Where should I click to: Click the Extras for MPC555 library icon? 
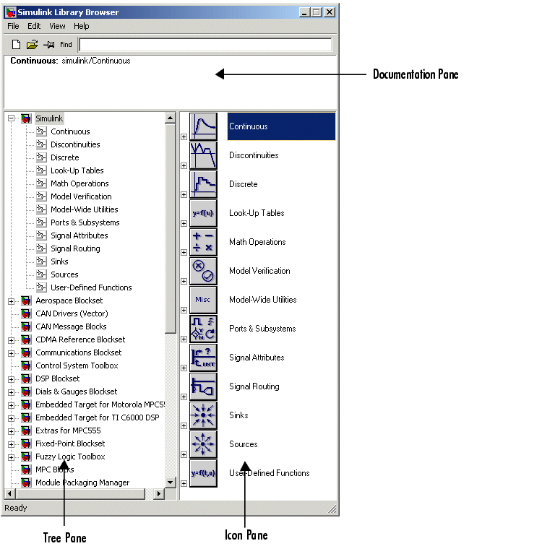tap(26, 431)
